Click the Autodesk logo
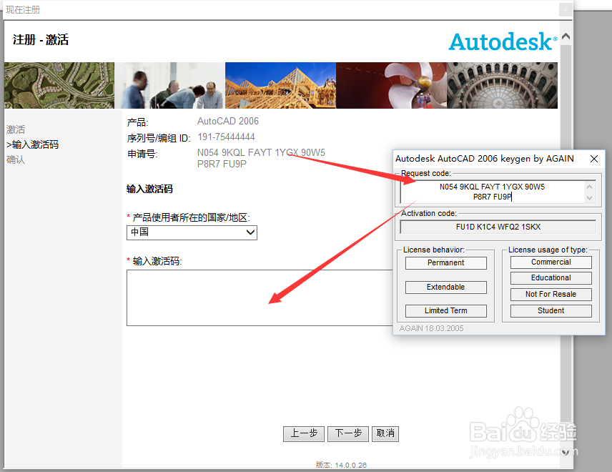Screen dimensions: 612x472 pos(503,42)
